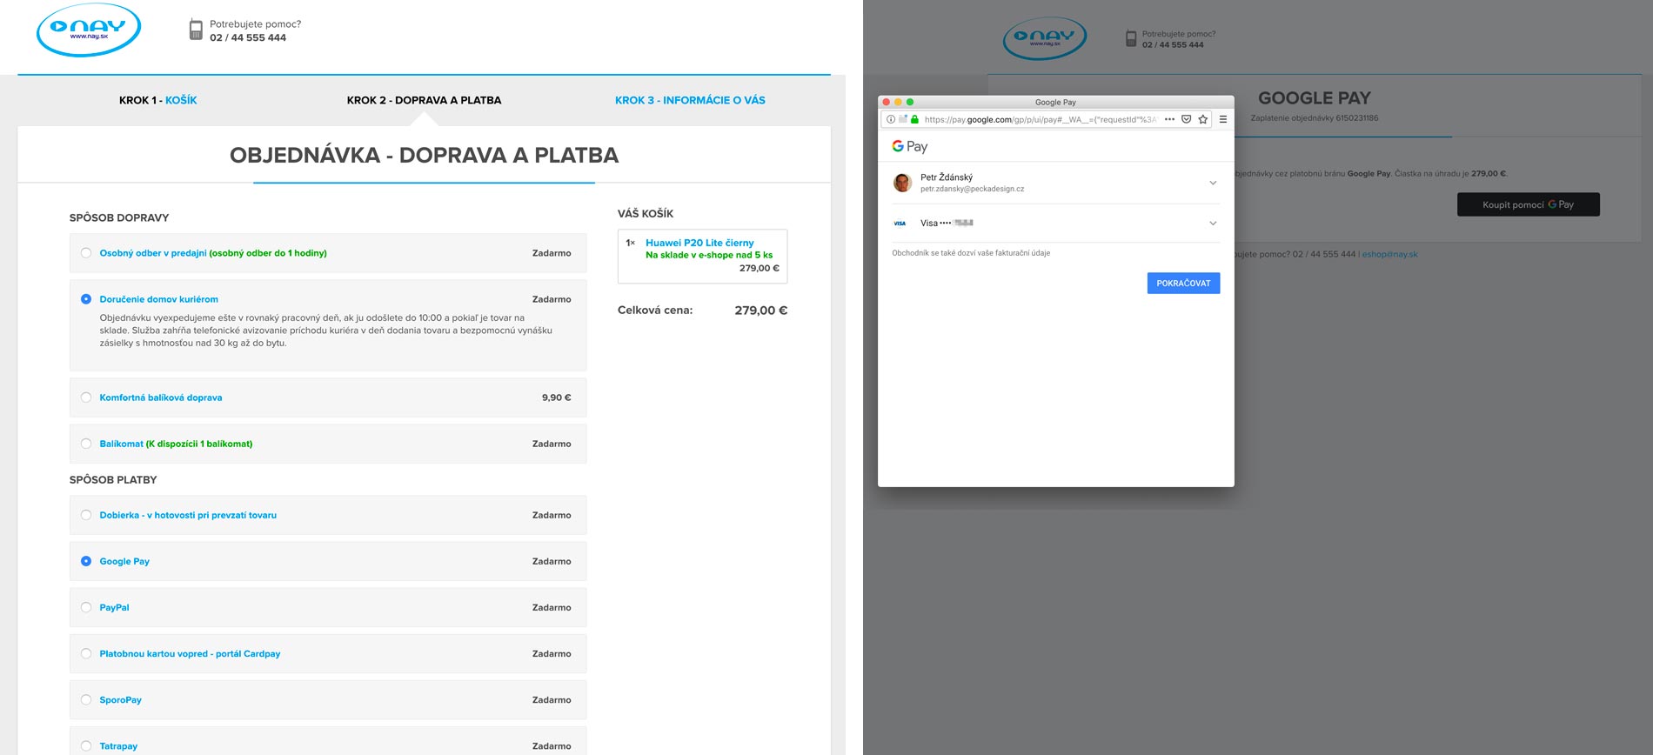Click the green padlock in the Google Pay address bar

pos(914,119)
